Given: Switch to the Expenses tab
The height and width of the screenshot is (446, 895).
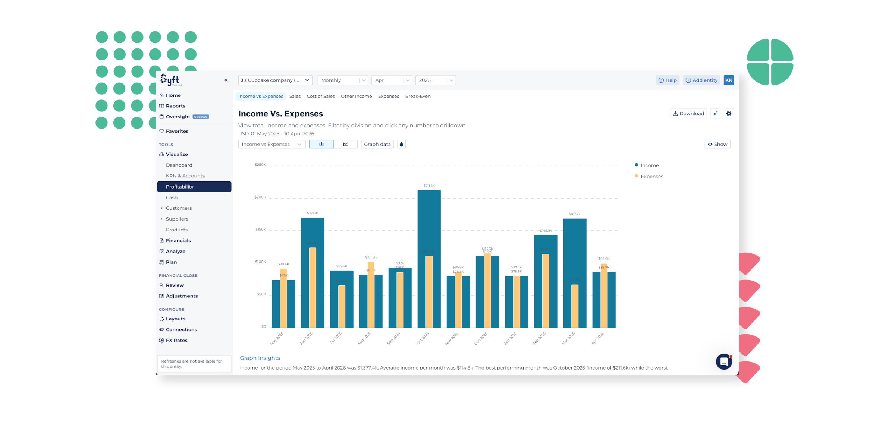Looking at the screenshot, I should 388,96.
